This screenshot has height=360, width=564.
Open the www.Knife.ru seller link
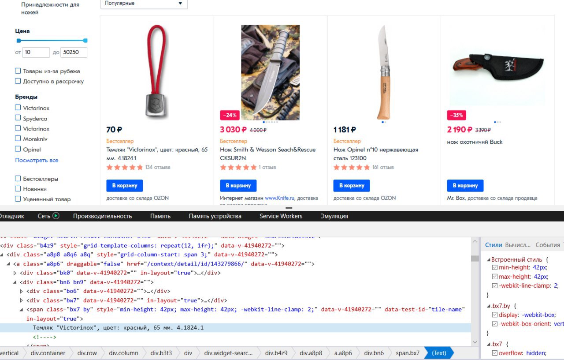point(280,198)
